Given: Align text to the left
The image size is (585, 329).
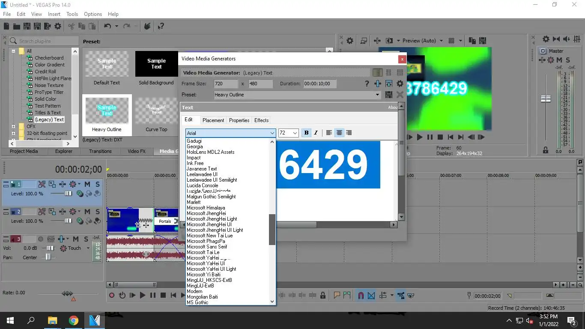Looking at the screenshot, I should (329, 133).
